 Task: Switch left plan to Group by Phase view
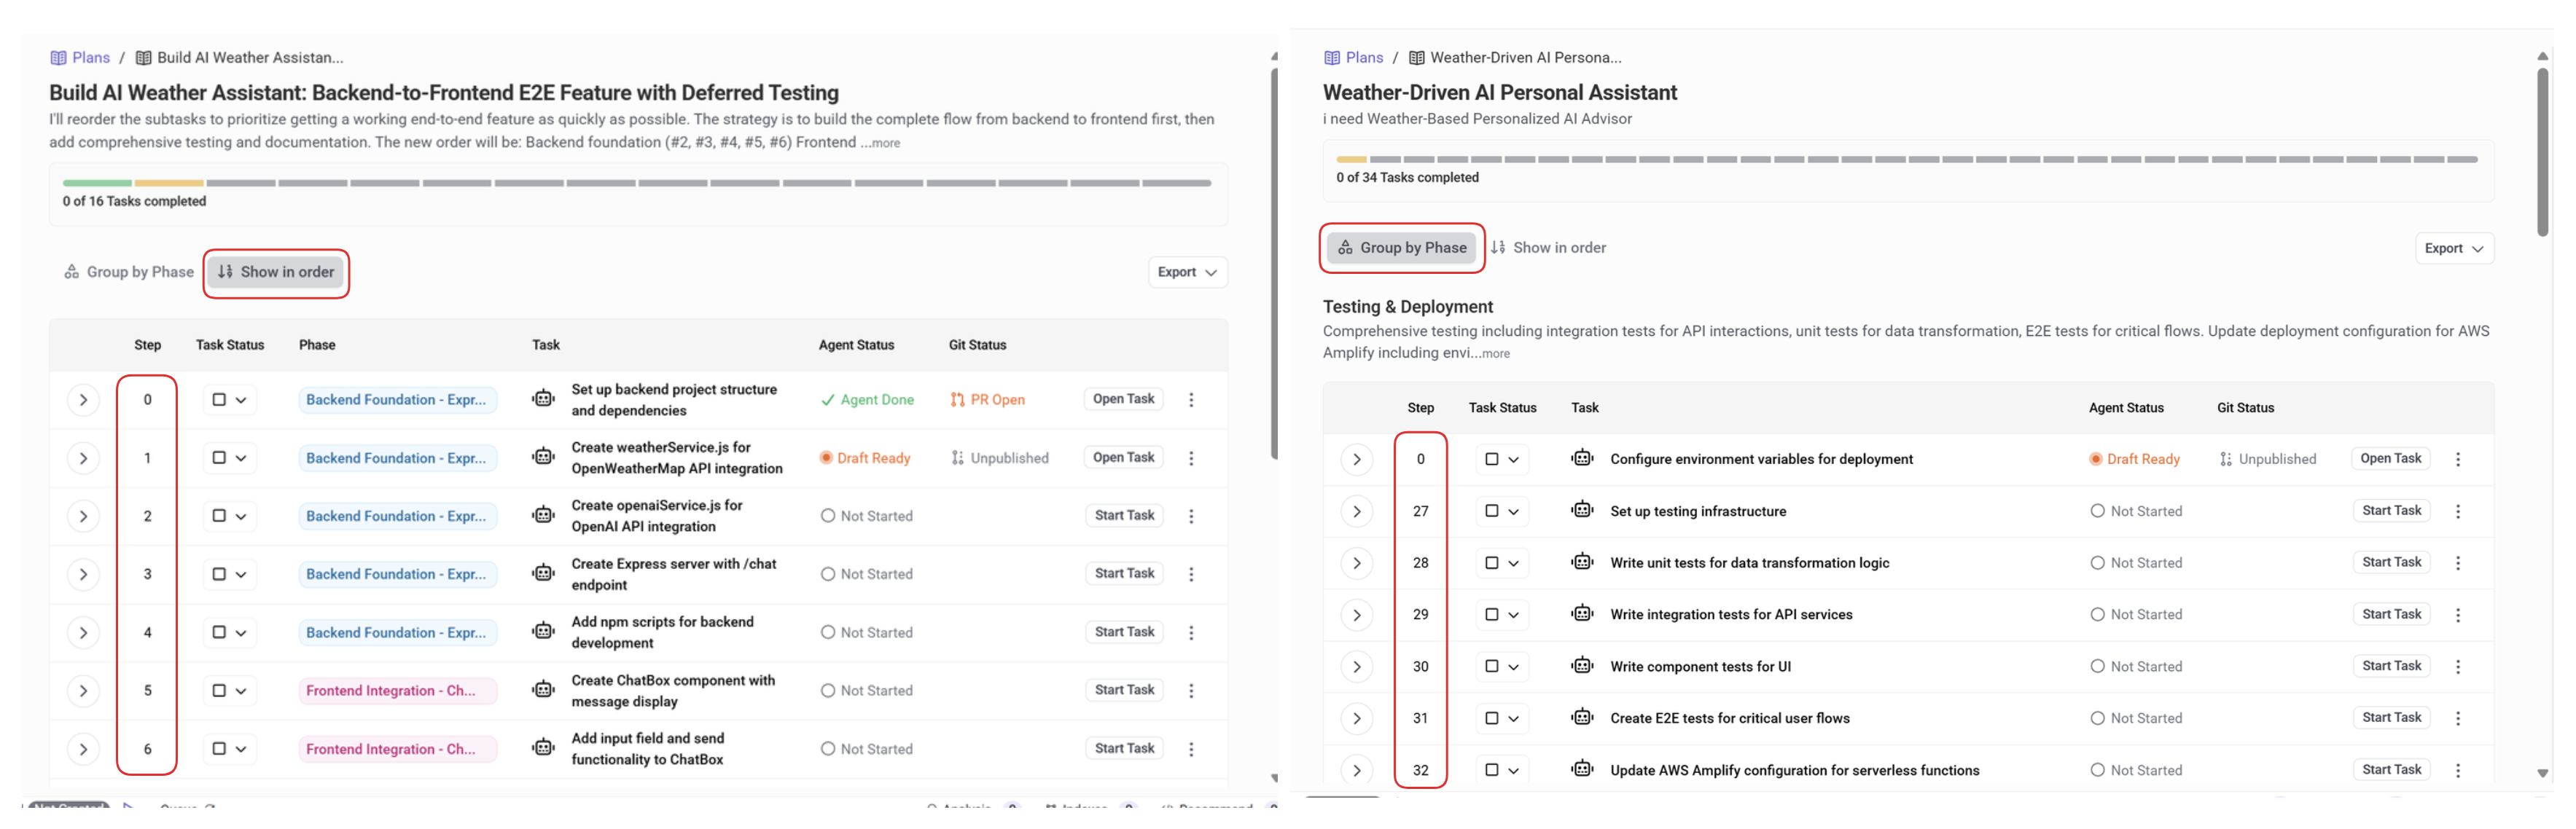coord(129,272)
